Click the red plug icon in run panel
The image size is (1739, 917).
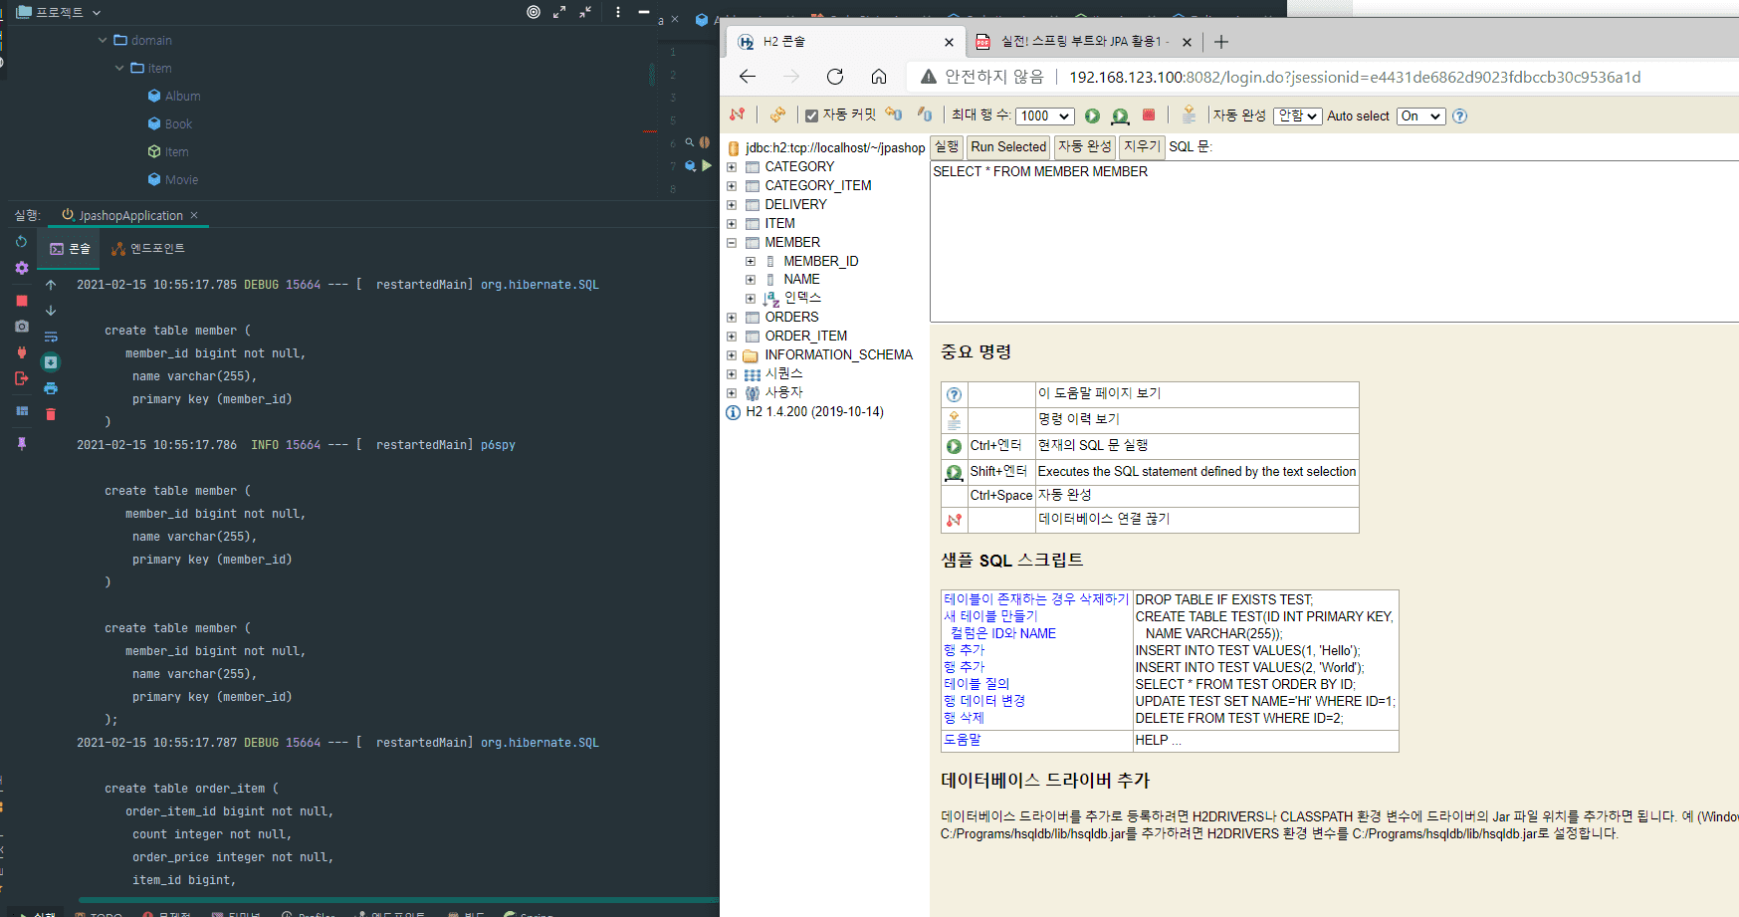click(22, 351)
